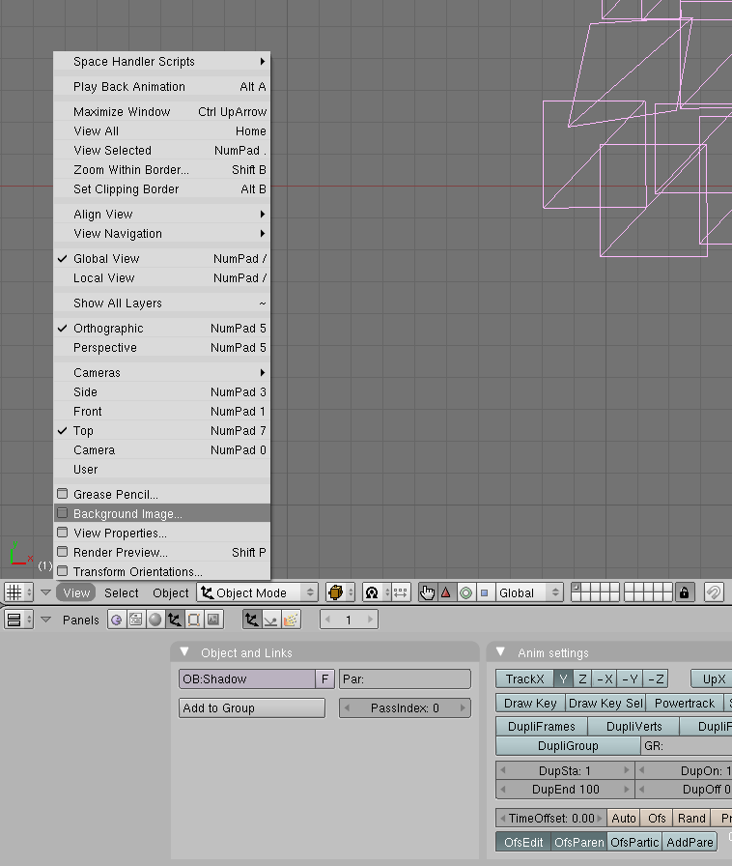Enable the scale manipulator square icon
The image size is (732, 866).
coord(484,592)
